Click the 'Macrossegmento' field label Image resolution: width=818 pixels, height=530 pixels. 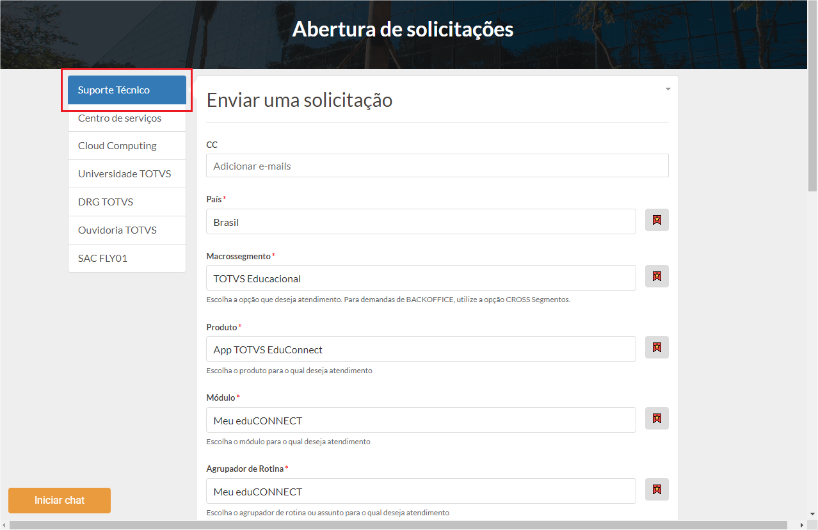(x=239, y=256)
